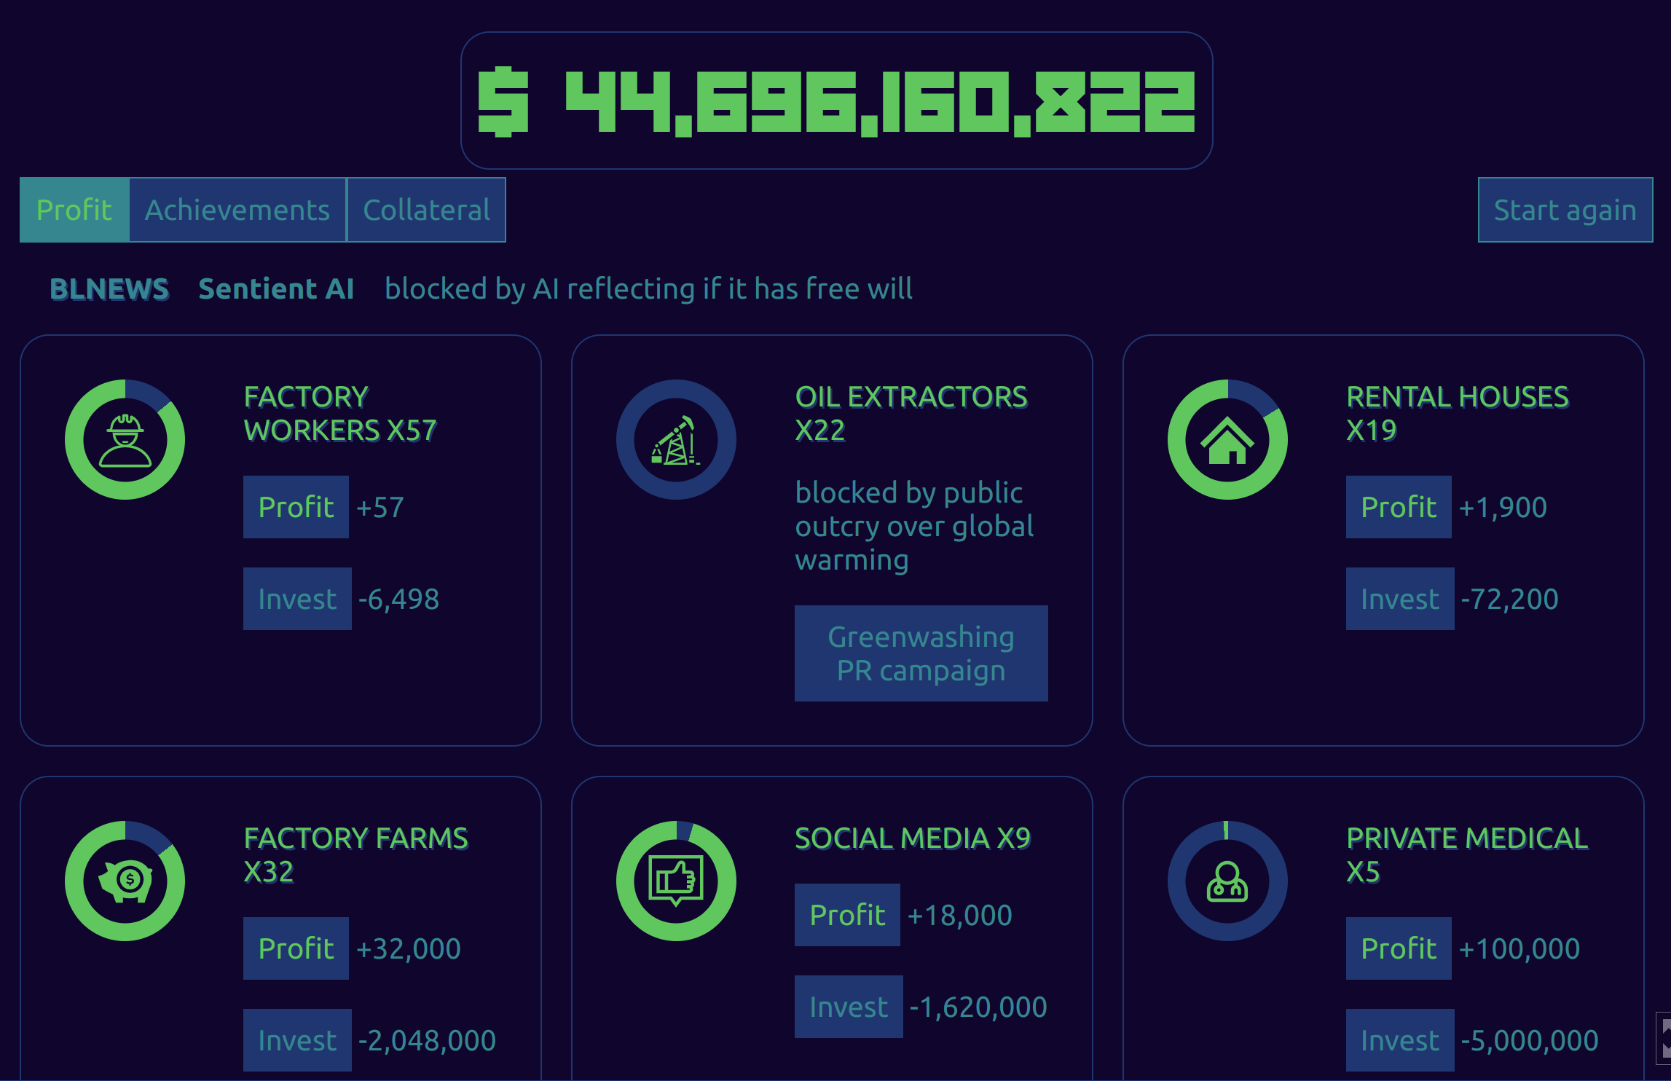Switch to the Profit tab

click(74, 210)
